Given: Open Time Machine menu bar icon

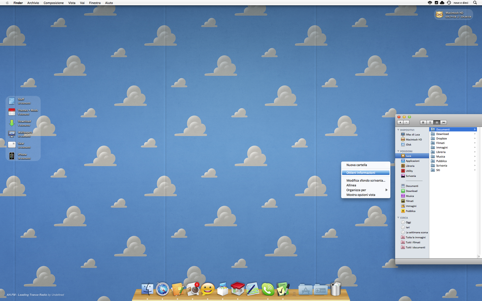Looking at the screenshot, I should pos(449,3).
